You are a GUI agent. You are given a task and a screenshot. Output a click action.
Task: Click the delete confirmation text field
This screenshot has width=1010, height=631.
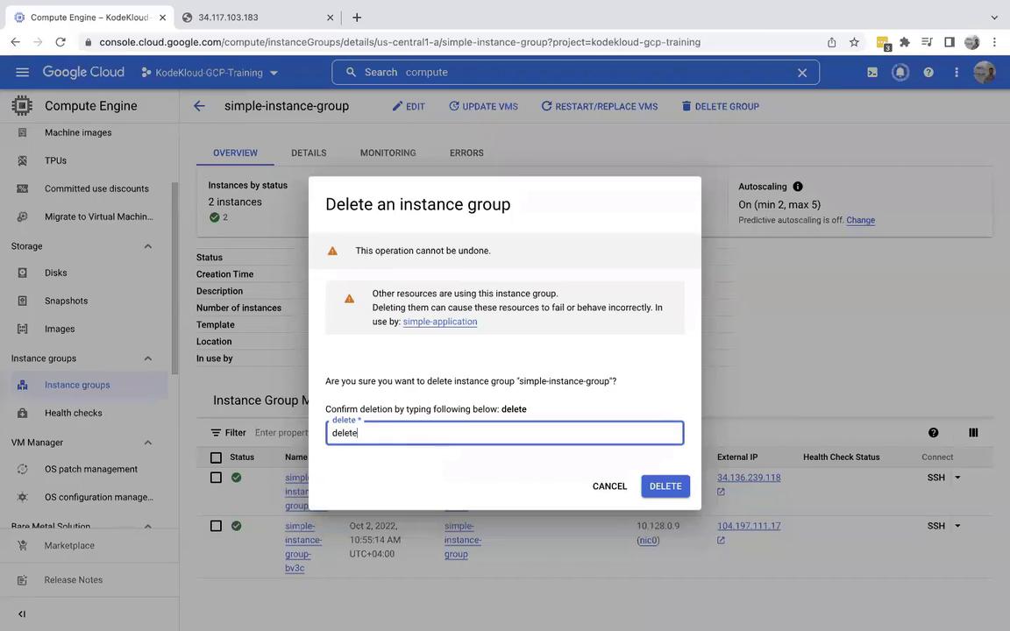504,433
